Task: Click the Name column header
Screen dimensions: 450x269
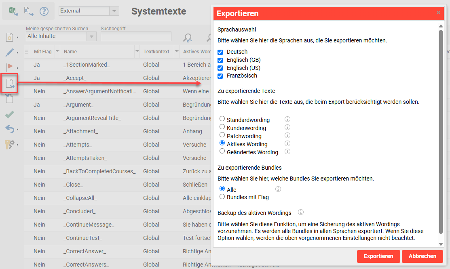Action: point(70,51)
